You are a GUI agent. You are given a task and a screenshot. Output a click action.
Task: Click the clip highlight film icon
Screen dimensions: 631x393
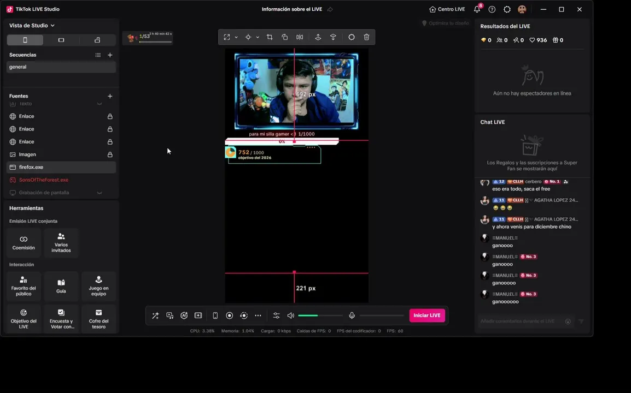(198, 316)
